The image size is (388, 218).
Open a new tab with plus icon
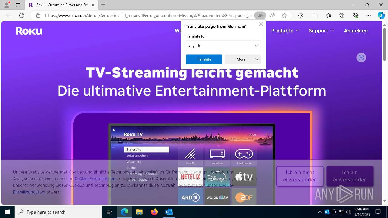[x=103, y=5]
